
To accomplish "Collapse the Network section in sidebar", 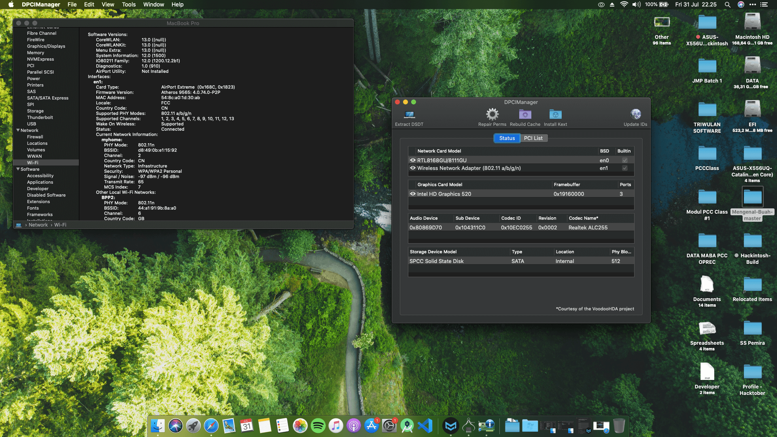I will 18,130.
